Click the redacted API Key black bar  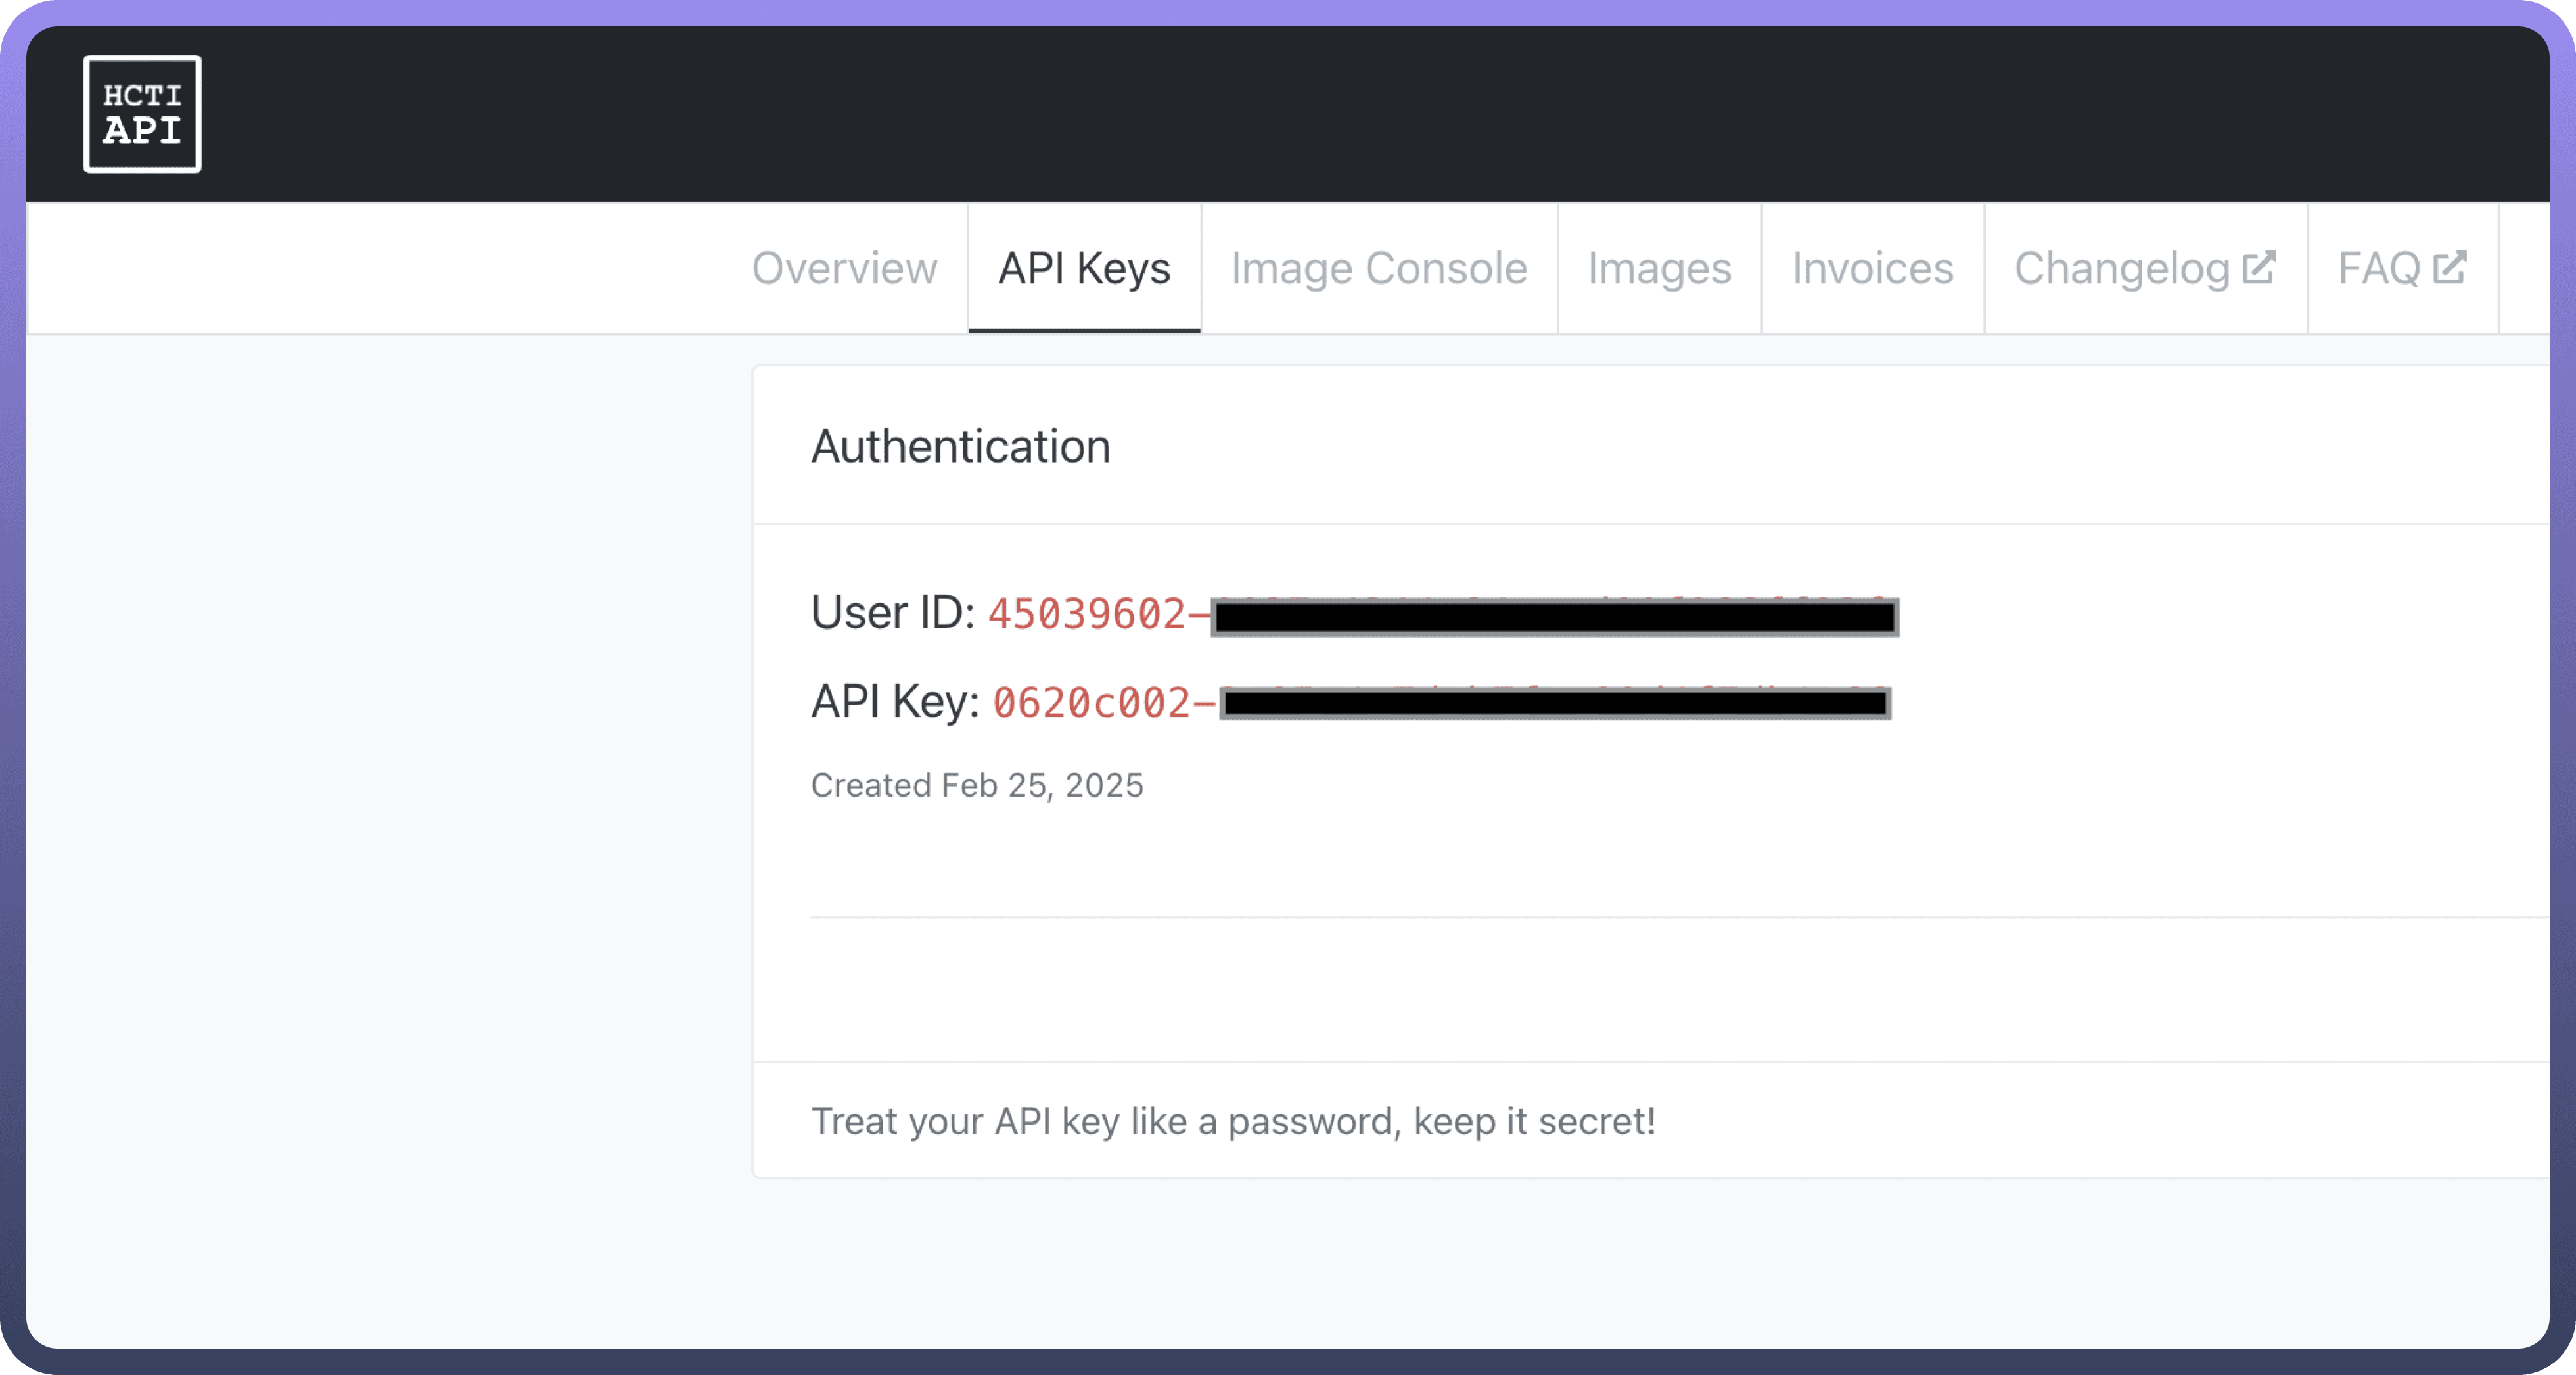[x=1555, y=704]
